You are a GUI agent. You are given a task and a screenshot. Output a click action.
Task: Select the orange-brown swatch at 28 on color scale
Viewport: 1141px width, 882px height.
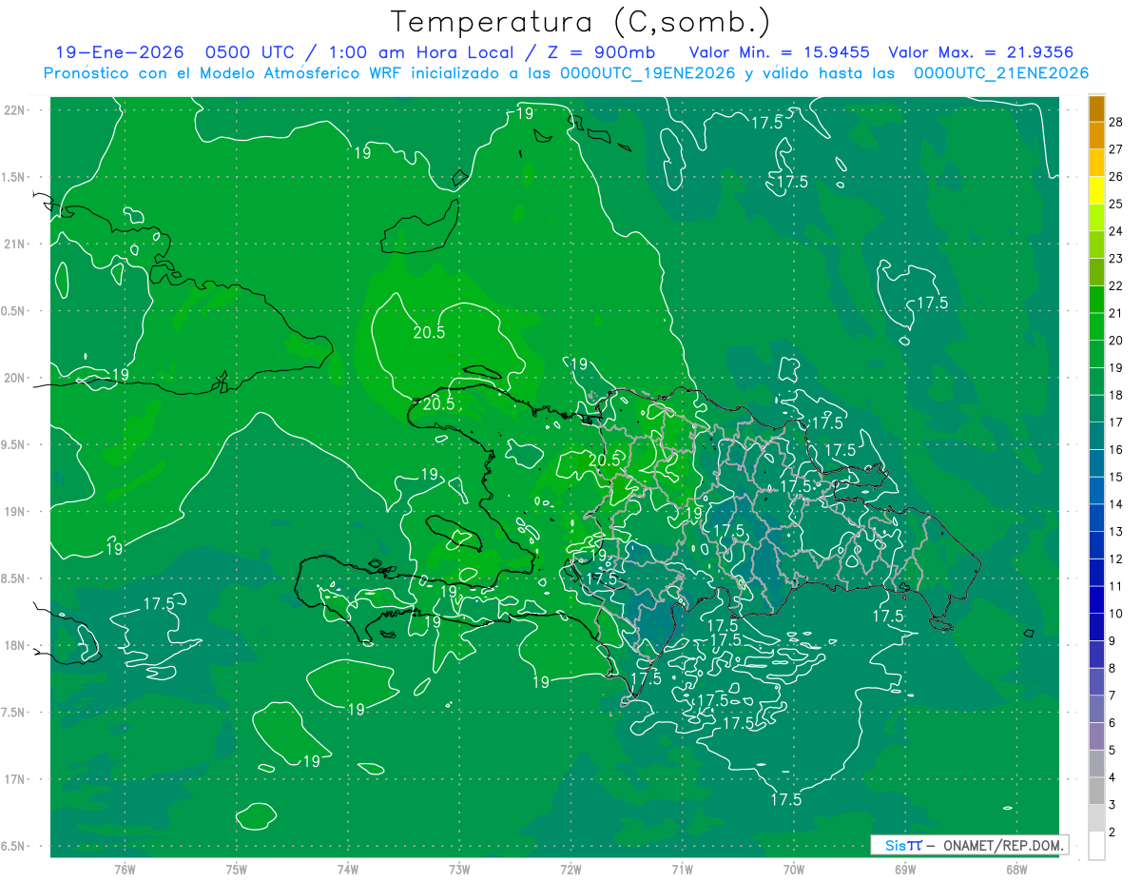(1096, 108)
